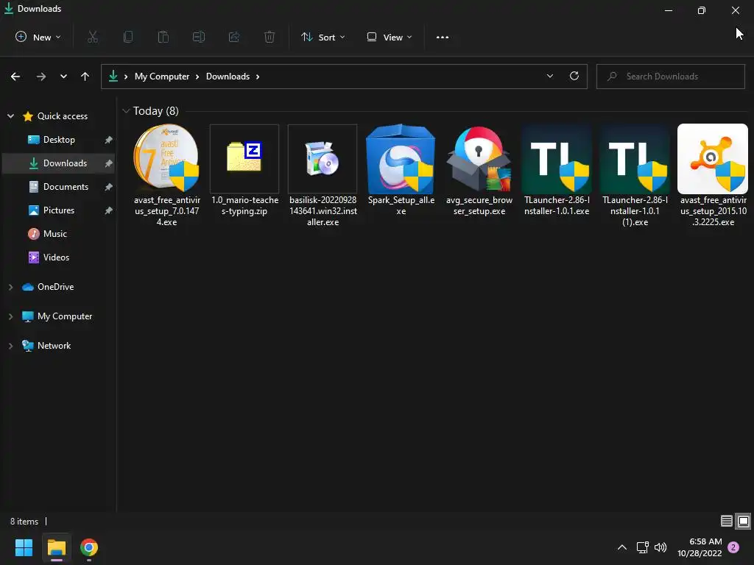The image size is (754, 565).
Task: Show hidden system tray icons
Action: (621, 547)
